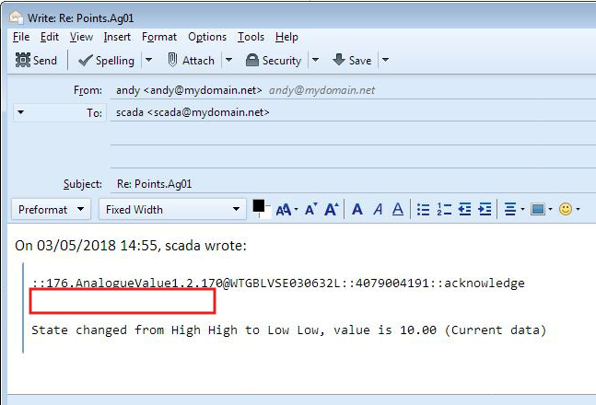The image size is (596, 405).
Task: Toggle italic text formatting
Action: [x=378, y=210]
